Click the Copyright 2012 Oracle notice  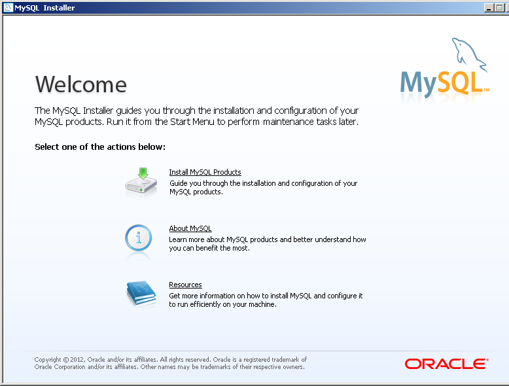[170, 363]
